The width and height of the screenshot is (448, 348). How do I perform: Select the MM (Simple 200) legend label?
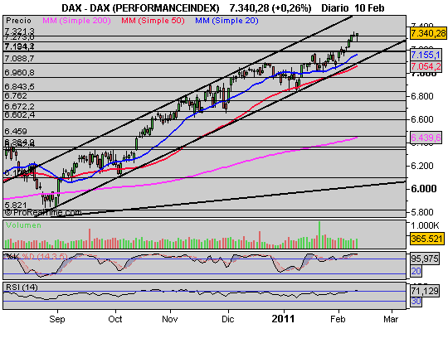[76, 21]
